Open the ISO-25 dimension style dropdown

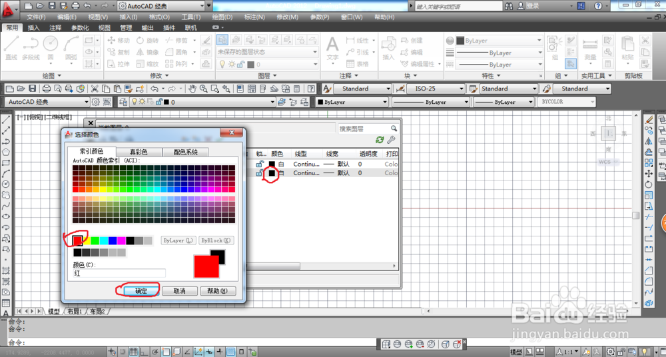tap(436, 89)
